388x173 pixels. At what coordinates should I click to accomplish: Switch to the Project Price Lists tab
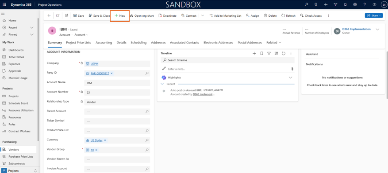(78, 42)
